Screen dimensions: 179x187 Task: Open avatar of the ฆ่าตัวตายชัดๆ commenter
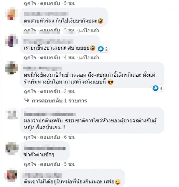(x=12, y=148)
